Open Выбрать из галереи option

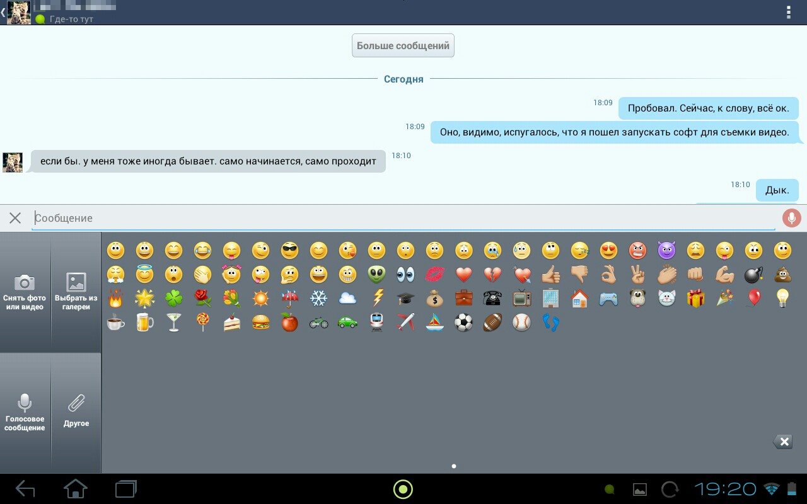pos(76,292)
